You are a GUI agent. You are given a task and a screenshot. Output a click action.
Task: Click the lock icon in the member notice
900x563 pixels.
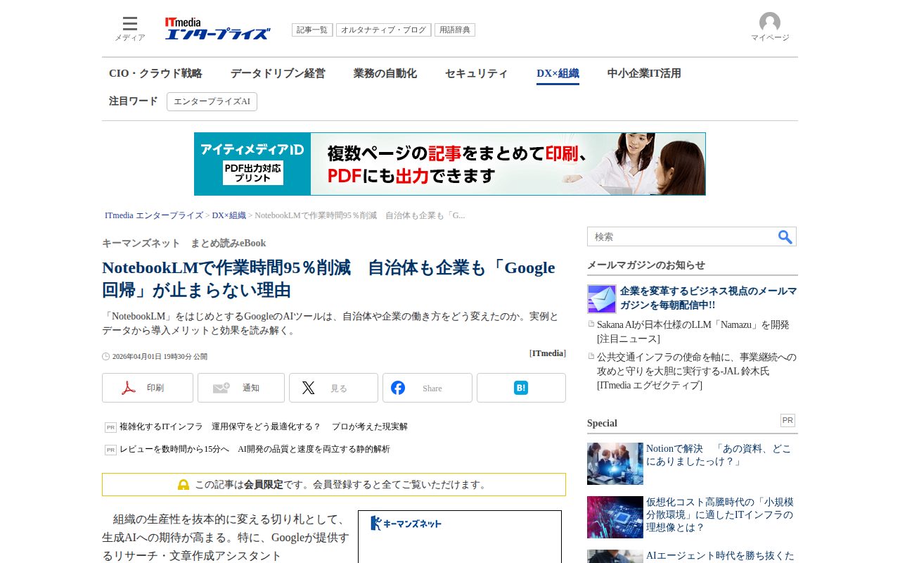coord(184,485)
